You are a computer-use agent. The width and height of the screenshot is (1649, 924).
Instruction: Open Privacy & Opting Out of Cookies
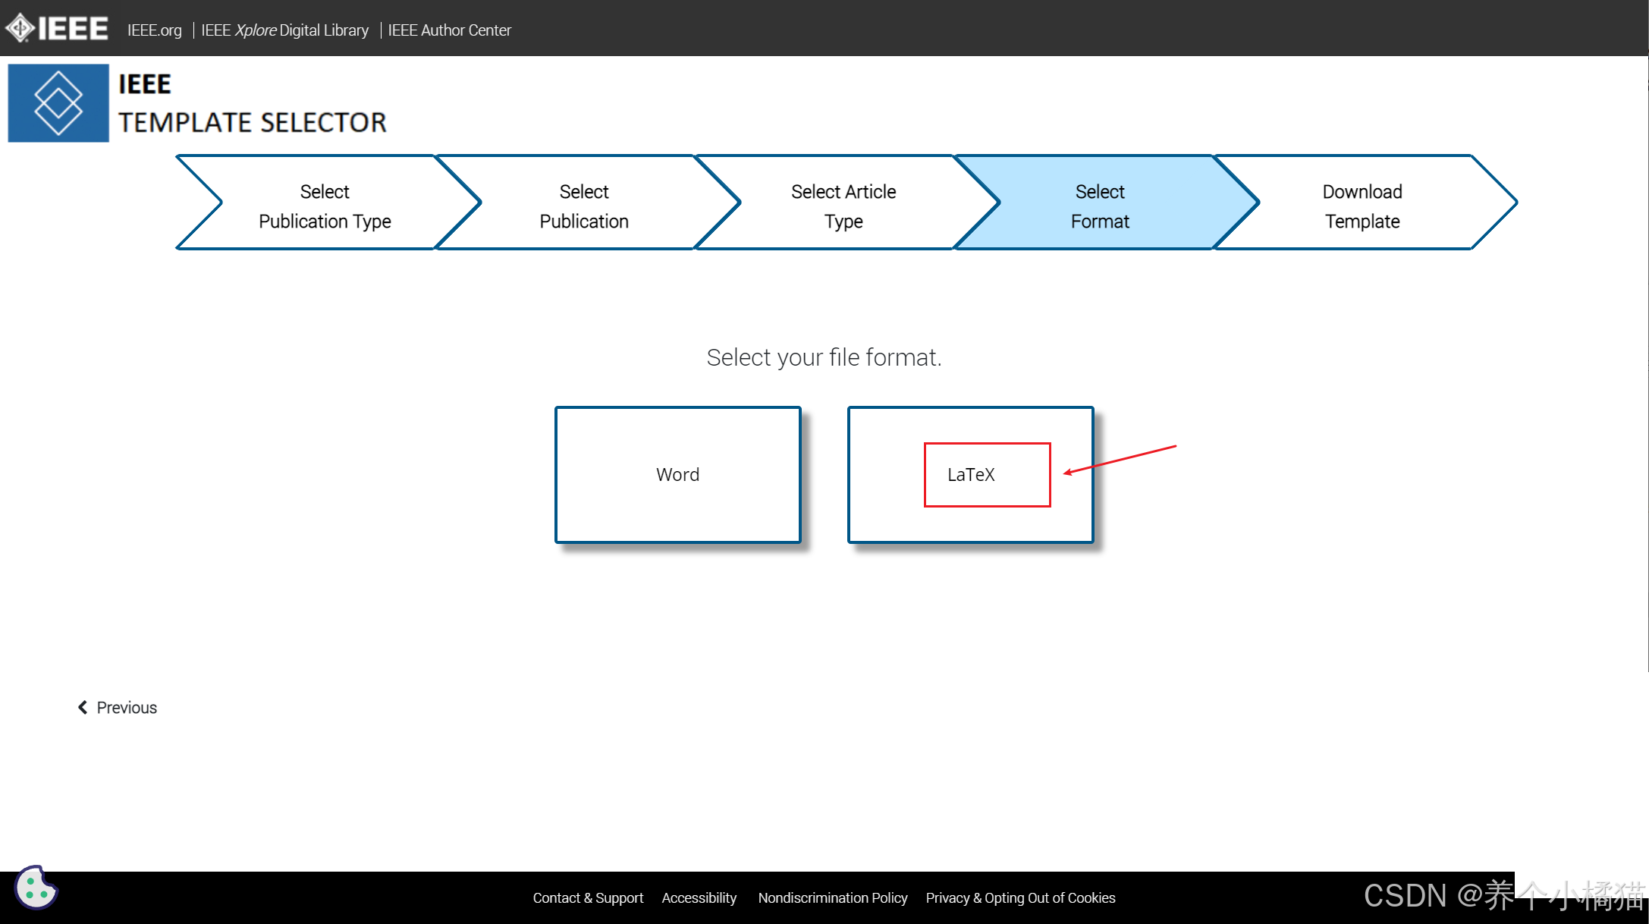[1020, 897]
